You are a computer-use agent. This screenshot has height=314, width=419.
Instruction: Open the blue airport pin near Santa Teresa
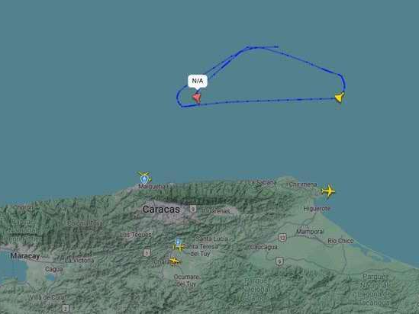click(179, 244)
